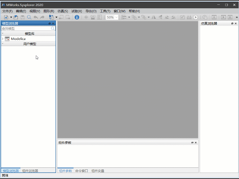This screenshot has height=179, width=239.
Task: Open the 50% zoom dropdown
Action: tap(116, 17)
